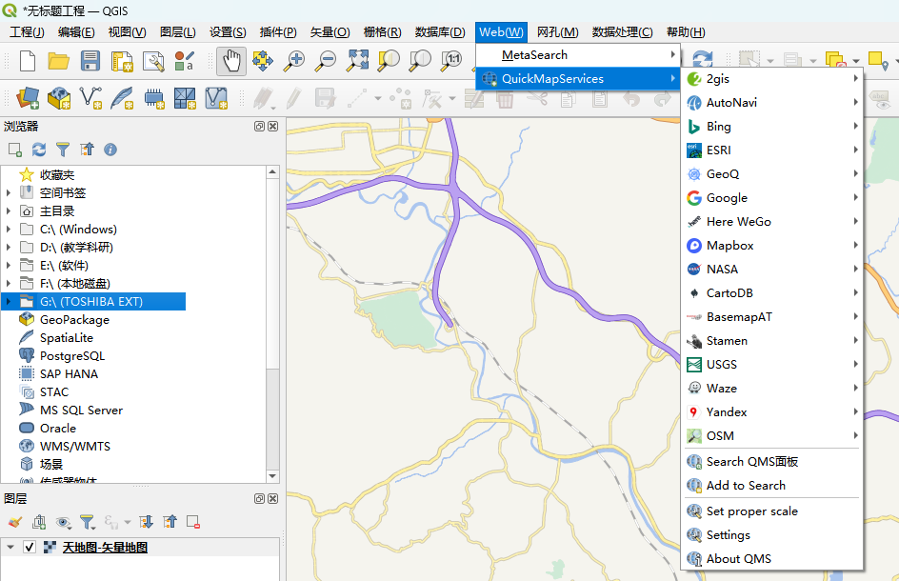Open the Google submenu in QuickMapServices
This screenshot has height=581, width=899.
[772, 198]
